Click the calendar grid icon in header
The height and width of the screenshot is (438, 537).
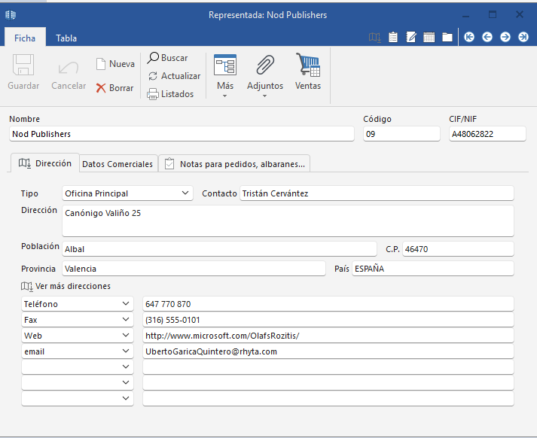(429, 37)
